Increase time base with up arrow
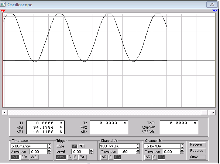Screen dimensions: 220x164 click(49, 145)
